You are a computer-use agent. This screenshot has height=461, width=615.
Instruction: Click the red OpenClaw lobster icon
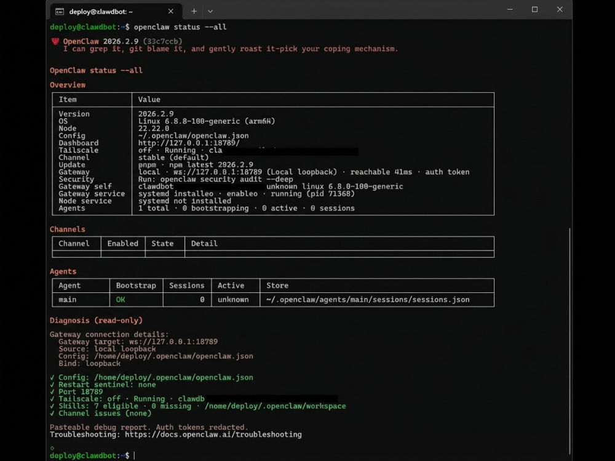(x=55, y=41)
